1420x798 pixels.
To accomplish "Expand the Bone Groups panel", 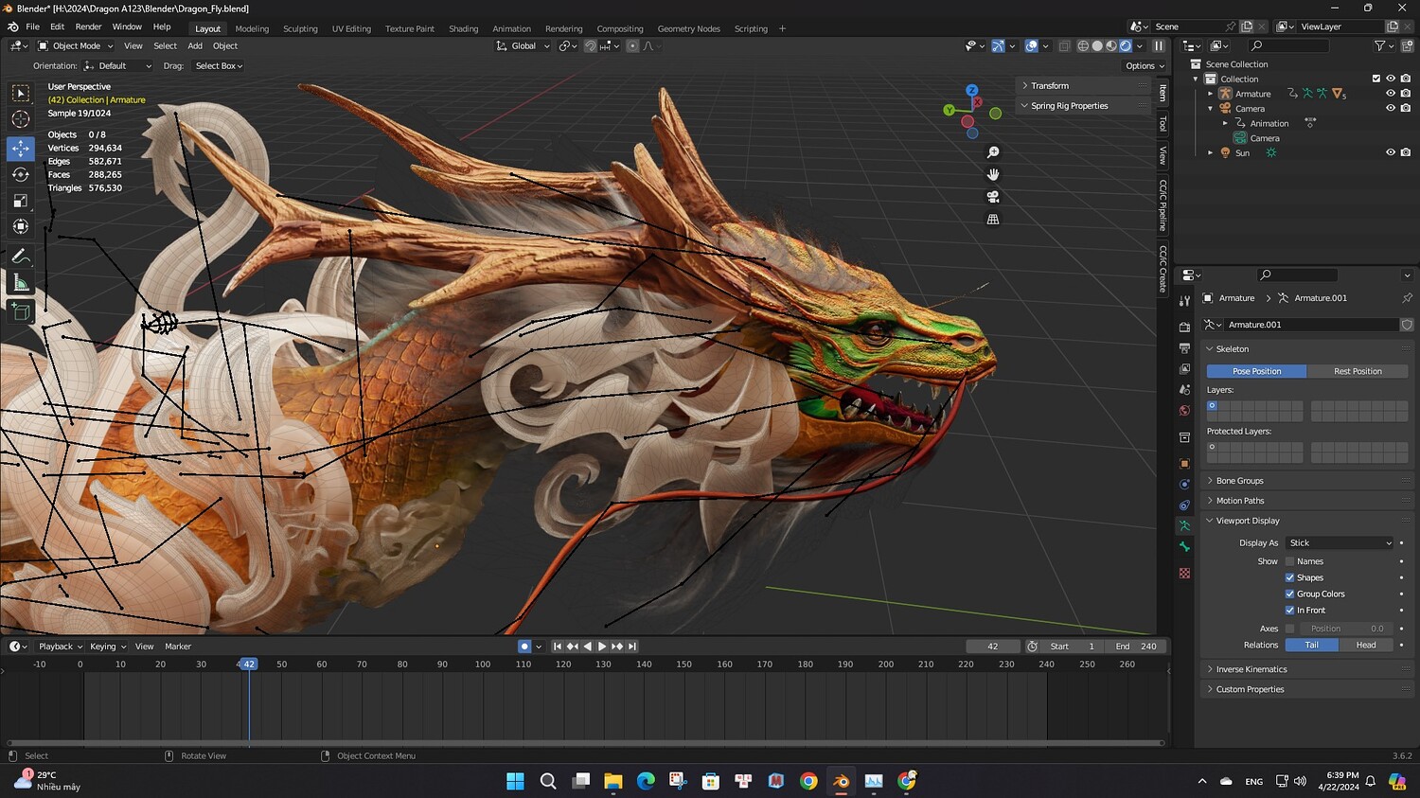I will (1239, 481).
